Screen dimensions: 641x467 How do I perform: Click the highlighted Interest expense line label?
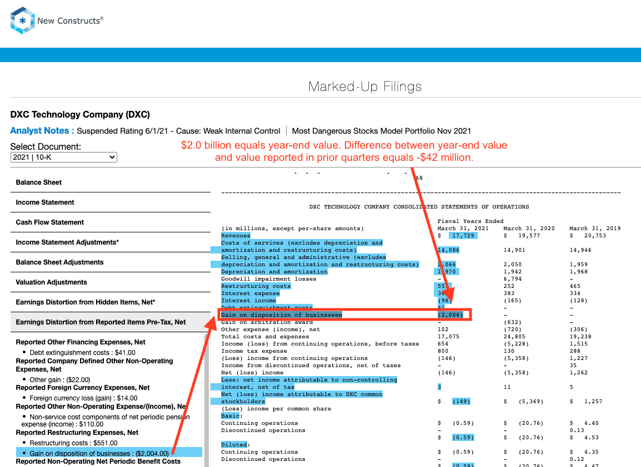point(251,293)
